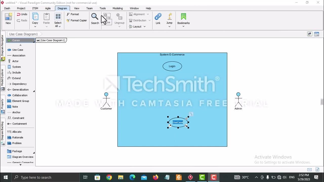Open the Dash menu tab

[7, 8]
